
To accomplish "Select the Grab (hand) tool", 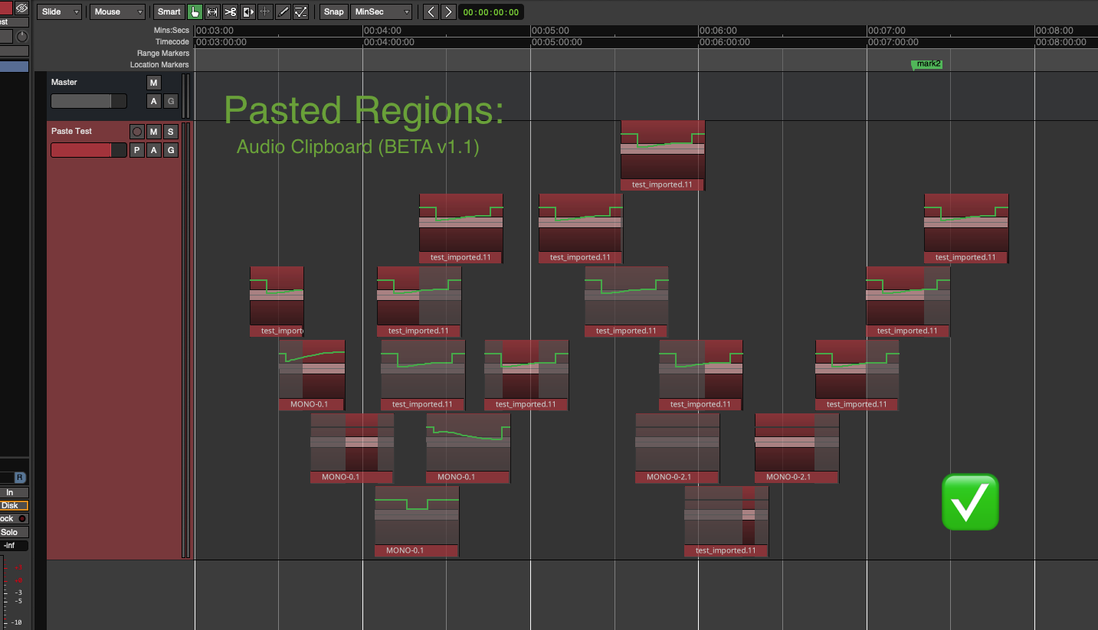I will (x=195, y=11).
